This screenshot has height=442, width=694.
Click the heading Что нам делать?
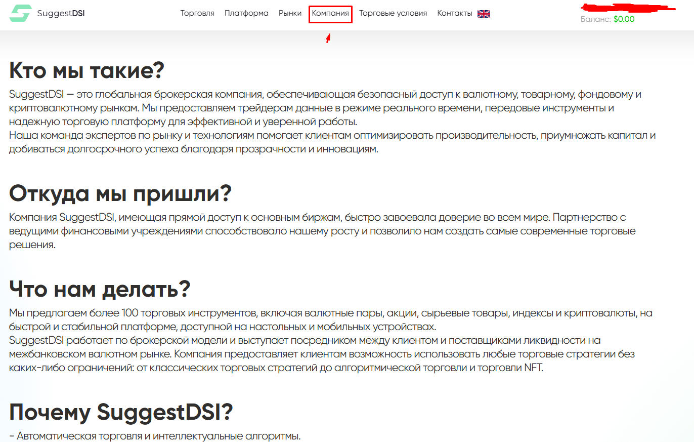pyautogui.click(x=100, y=289)
